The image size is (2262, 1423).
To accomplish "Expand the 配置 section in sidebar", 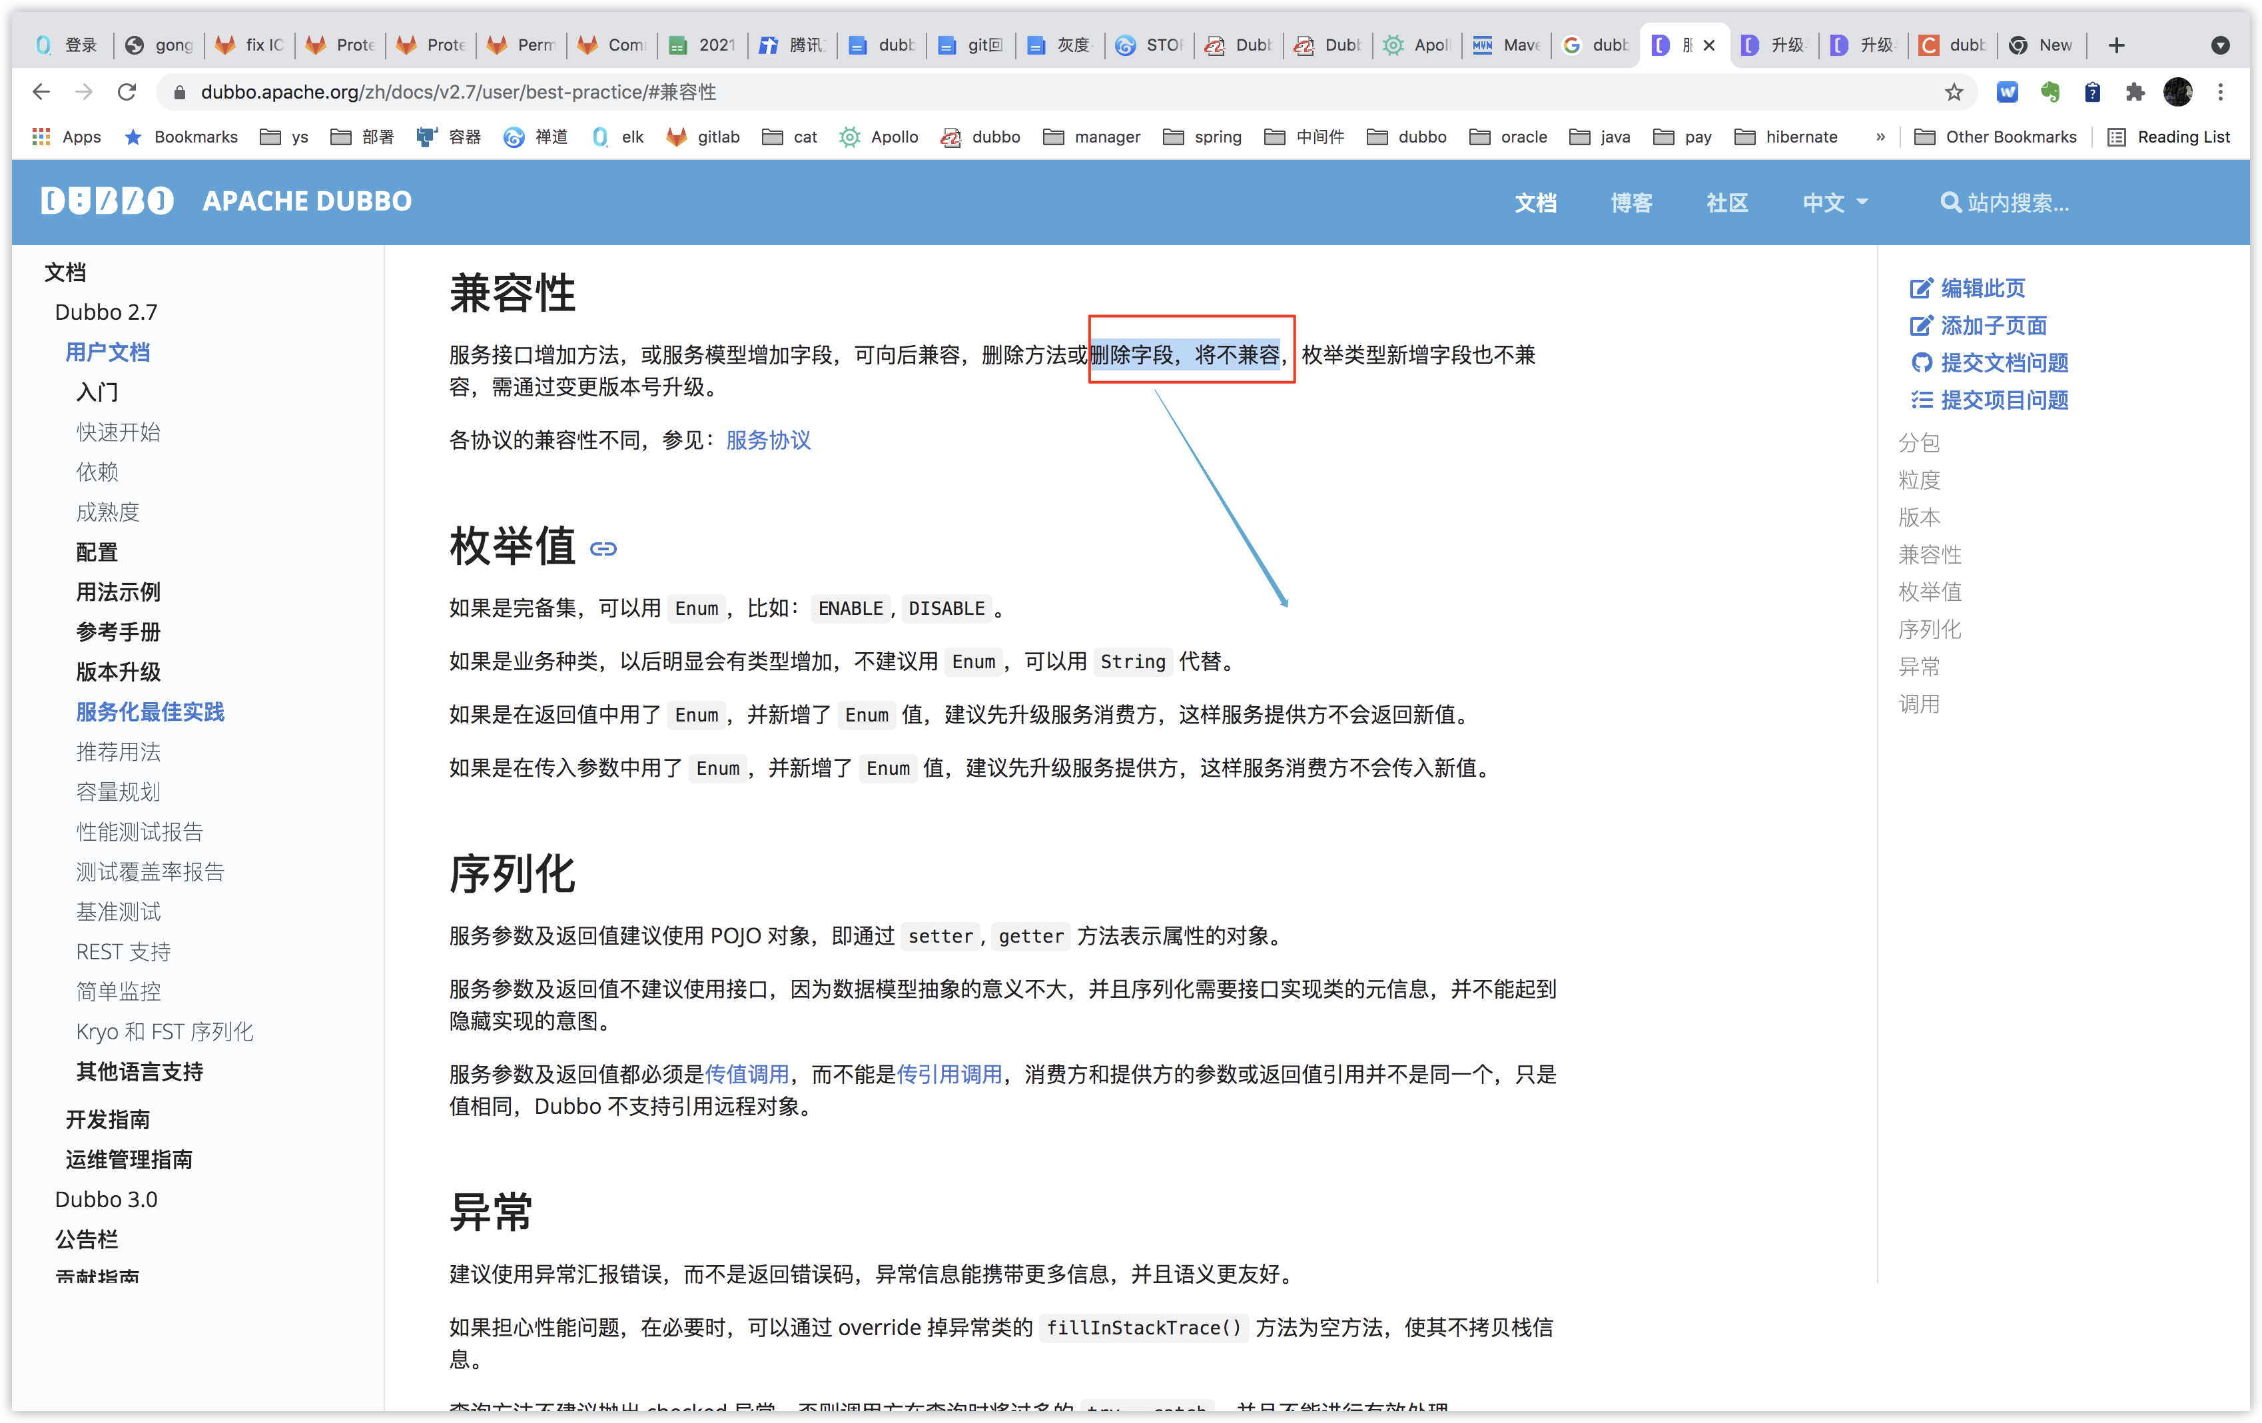I will pyautogui.click(x=97, y=552).
